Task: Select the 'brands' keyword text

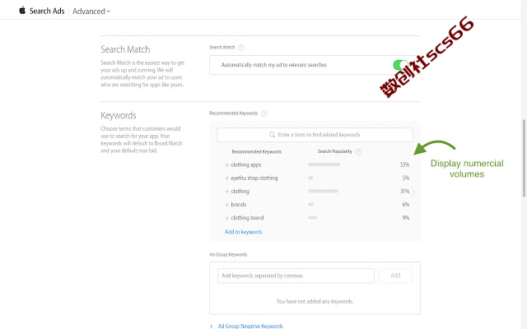Action: pyautogui.click(x=239, y=205)
